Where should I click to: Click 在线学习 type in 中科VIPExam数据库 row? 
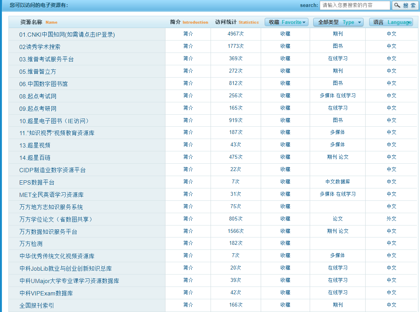[x=338, y=292]
